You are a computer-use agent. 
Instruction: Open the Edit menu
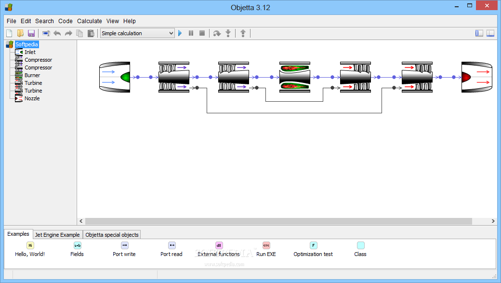26,21
